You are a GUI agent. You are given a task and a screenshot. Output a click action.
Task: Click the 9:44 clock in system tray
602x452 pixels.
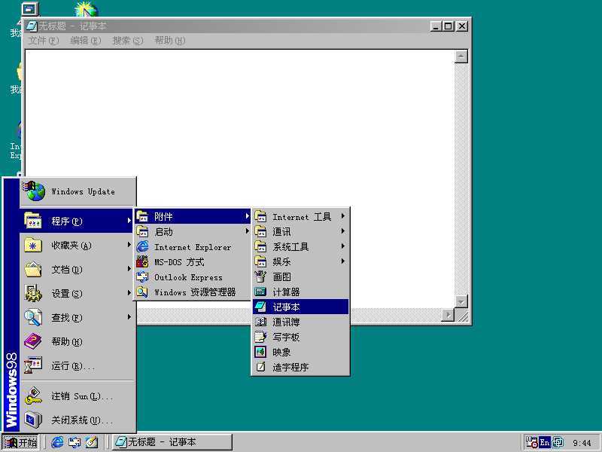582,443
